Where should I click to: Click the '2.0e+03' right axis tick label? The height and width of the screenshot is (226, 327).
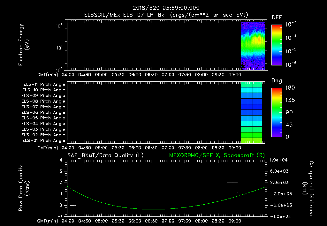(x=279, y=183)
